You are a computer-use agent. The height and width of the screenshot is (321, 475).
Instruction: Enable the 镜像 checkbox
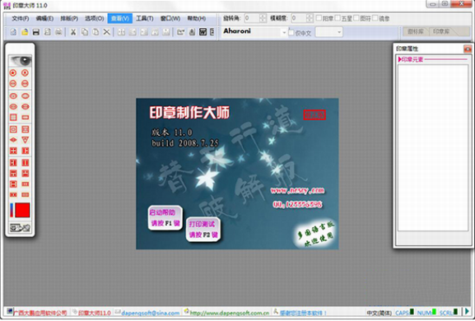pyautogui.click(x=375, y=18)
